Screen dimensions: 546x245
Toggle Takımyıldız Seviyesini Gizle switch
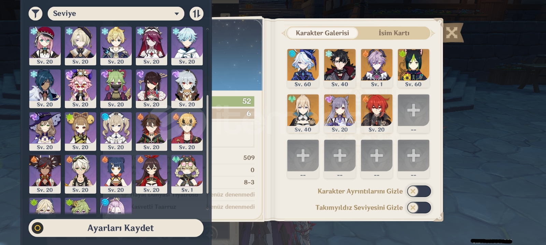tap(419, 208)
